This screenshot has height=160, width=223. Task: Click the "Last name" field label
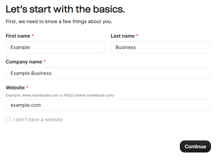(123, 36)
